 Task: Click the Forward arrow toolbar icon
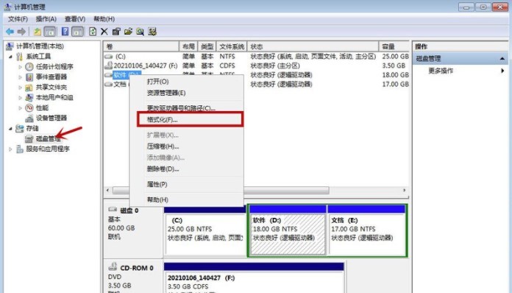(x=21, y=32)
